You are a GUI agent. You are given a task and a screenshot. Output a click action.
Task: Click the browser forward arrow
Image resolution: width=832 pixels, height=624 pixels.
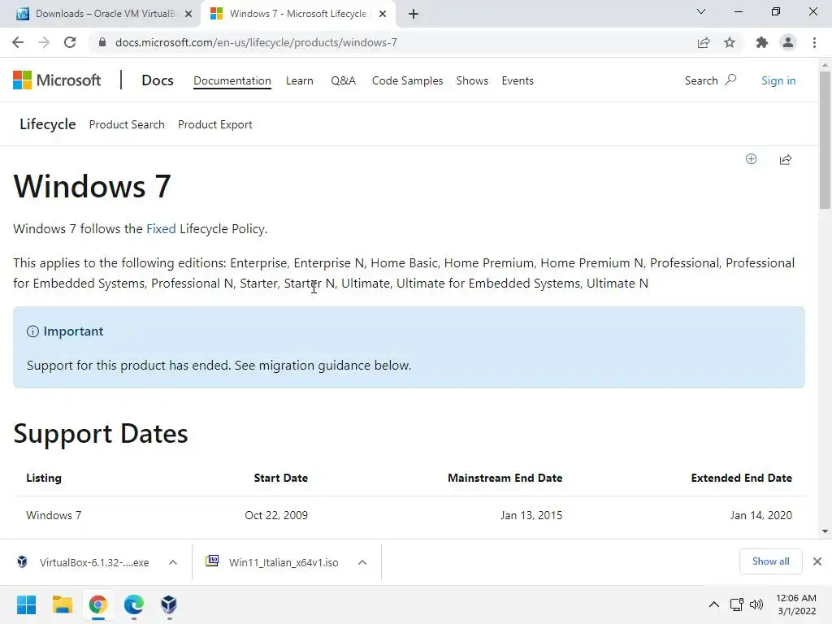pyautogui.click(x=44, y=42)
